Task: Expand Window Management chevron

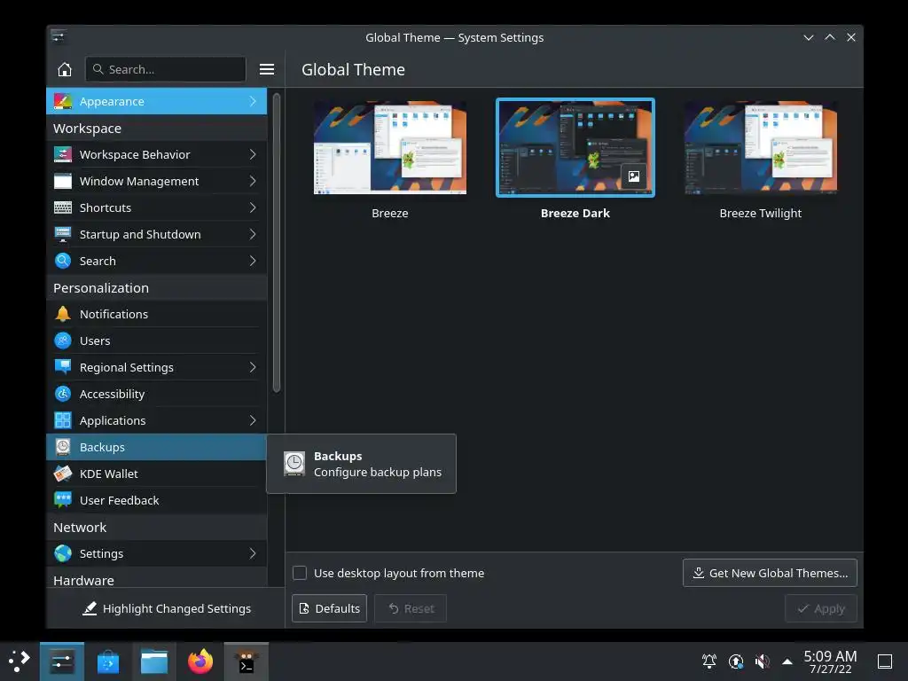Action: tap(253, 181)
